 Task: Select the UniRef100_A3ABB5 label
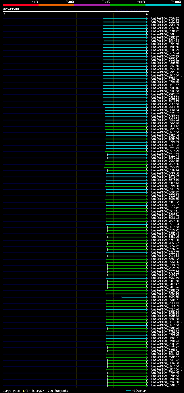coord(165,63)
